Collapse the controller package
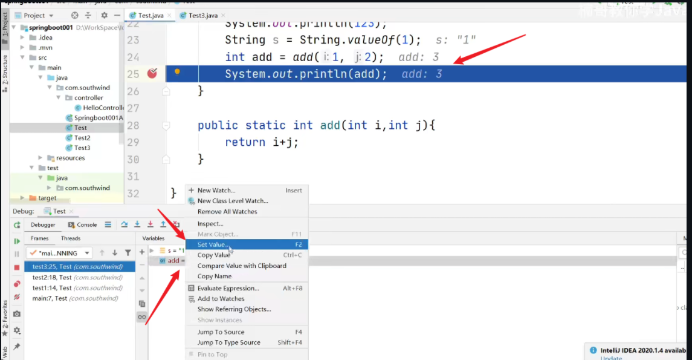Screen dimensions: 692x360 click(58, 97)
